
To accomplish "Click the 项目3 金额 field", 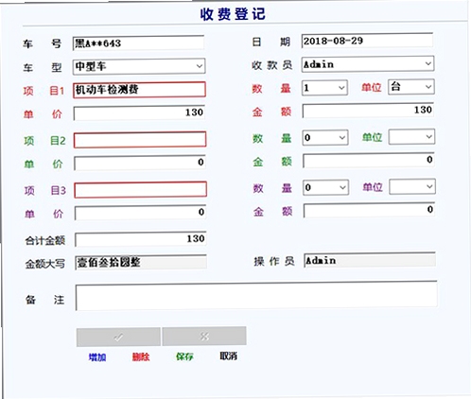I will pos(369,210).
